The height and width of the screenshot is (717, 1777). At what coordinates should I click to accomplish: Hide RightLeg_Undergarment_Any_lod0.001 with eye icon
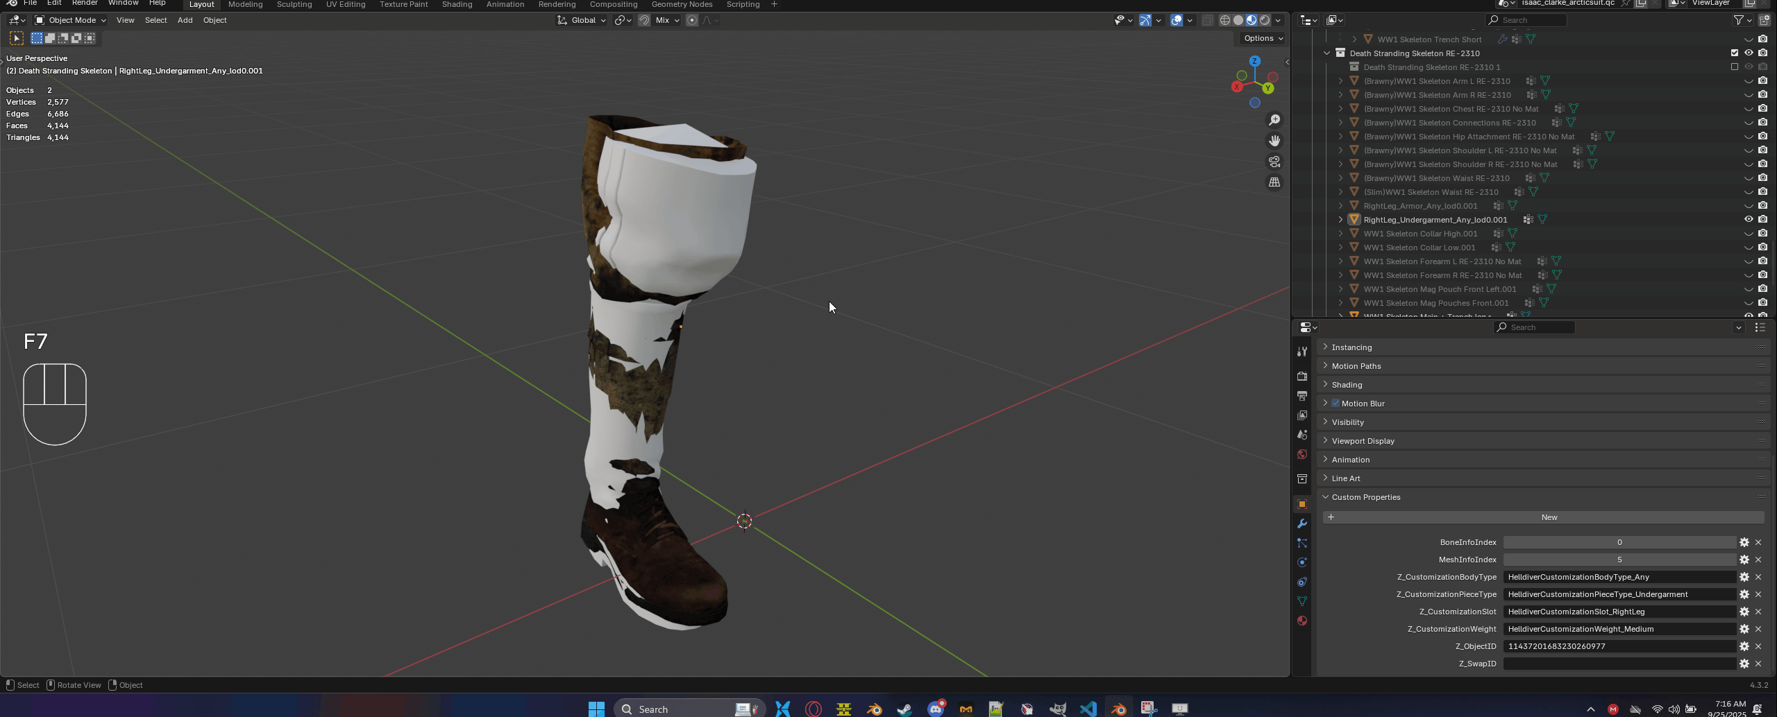(x=1749, y=220)
